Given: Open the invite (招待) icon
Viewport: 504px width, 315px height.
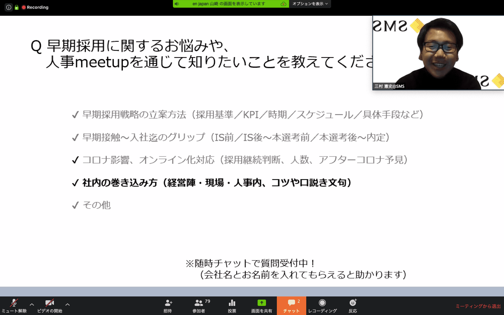Looking at the screenshot, I should pyautogui.click(x=168, y=306).
